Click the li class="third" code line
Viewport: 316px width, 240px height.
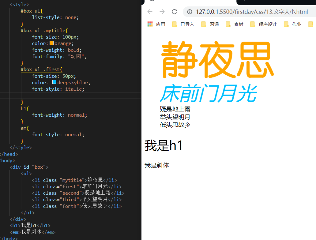77,199
